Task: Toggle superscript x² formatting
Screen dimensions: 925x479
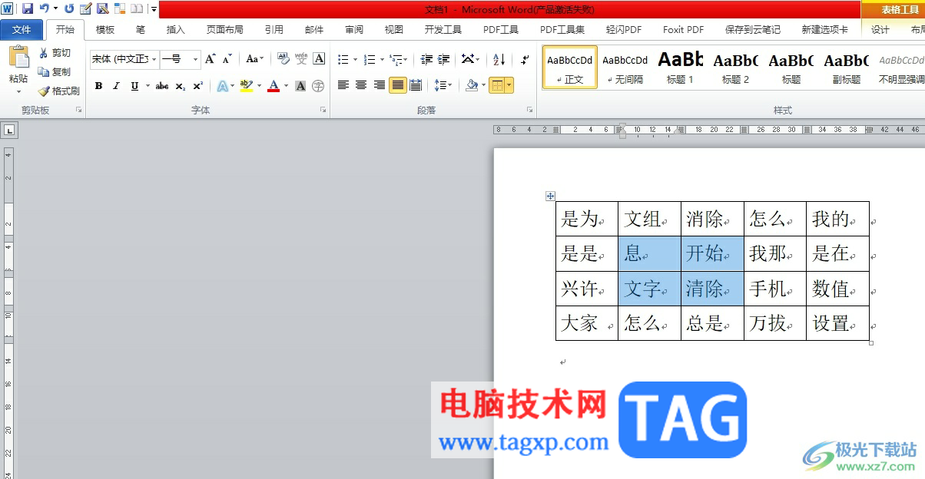Action: point(198,86)
